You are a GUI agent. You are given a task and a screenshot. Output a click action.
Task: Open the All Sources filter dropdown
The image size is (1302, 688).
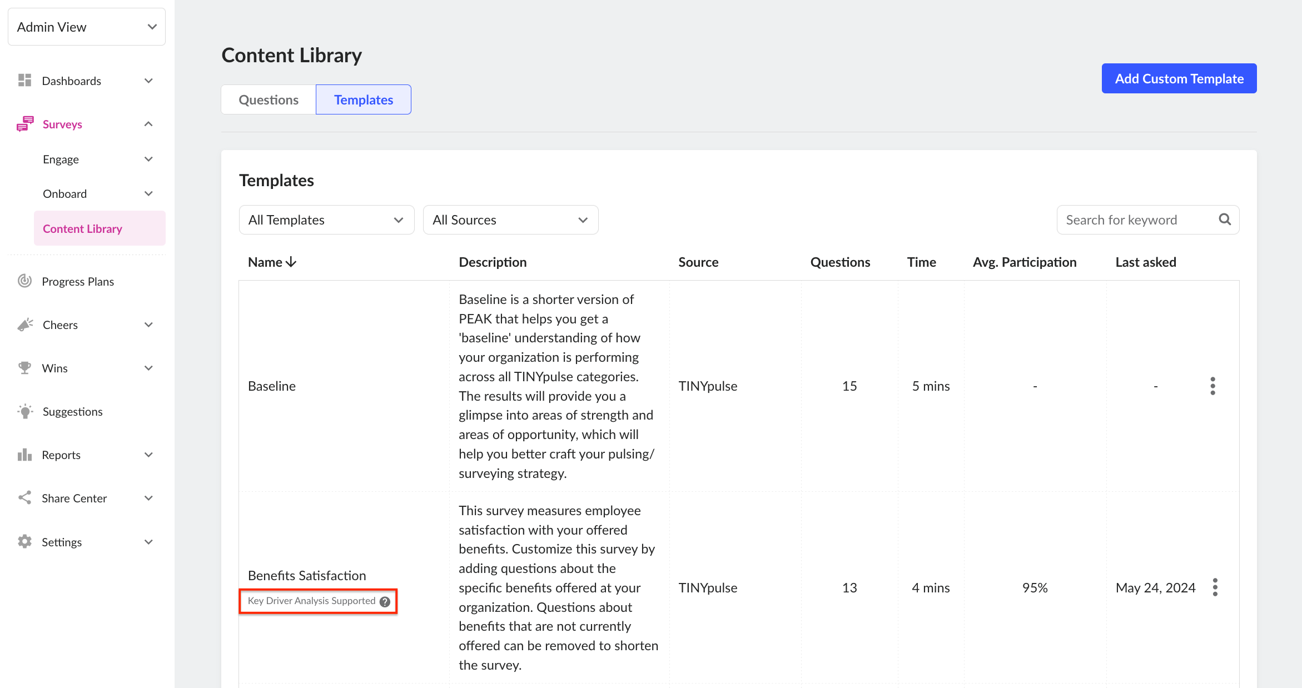[x=511, y=220]
